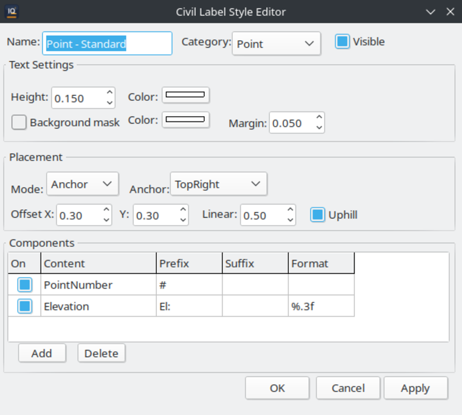
Task: Click the title bar collapse chevron icon
Action: click(430, 12)
